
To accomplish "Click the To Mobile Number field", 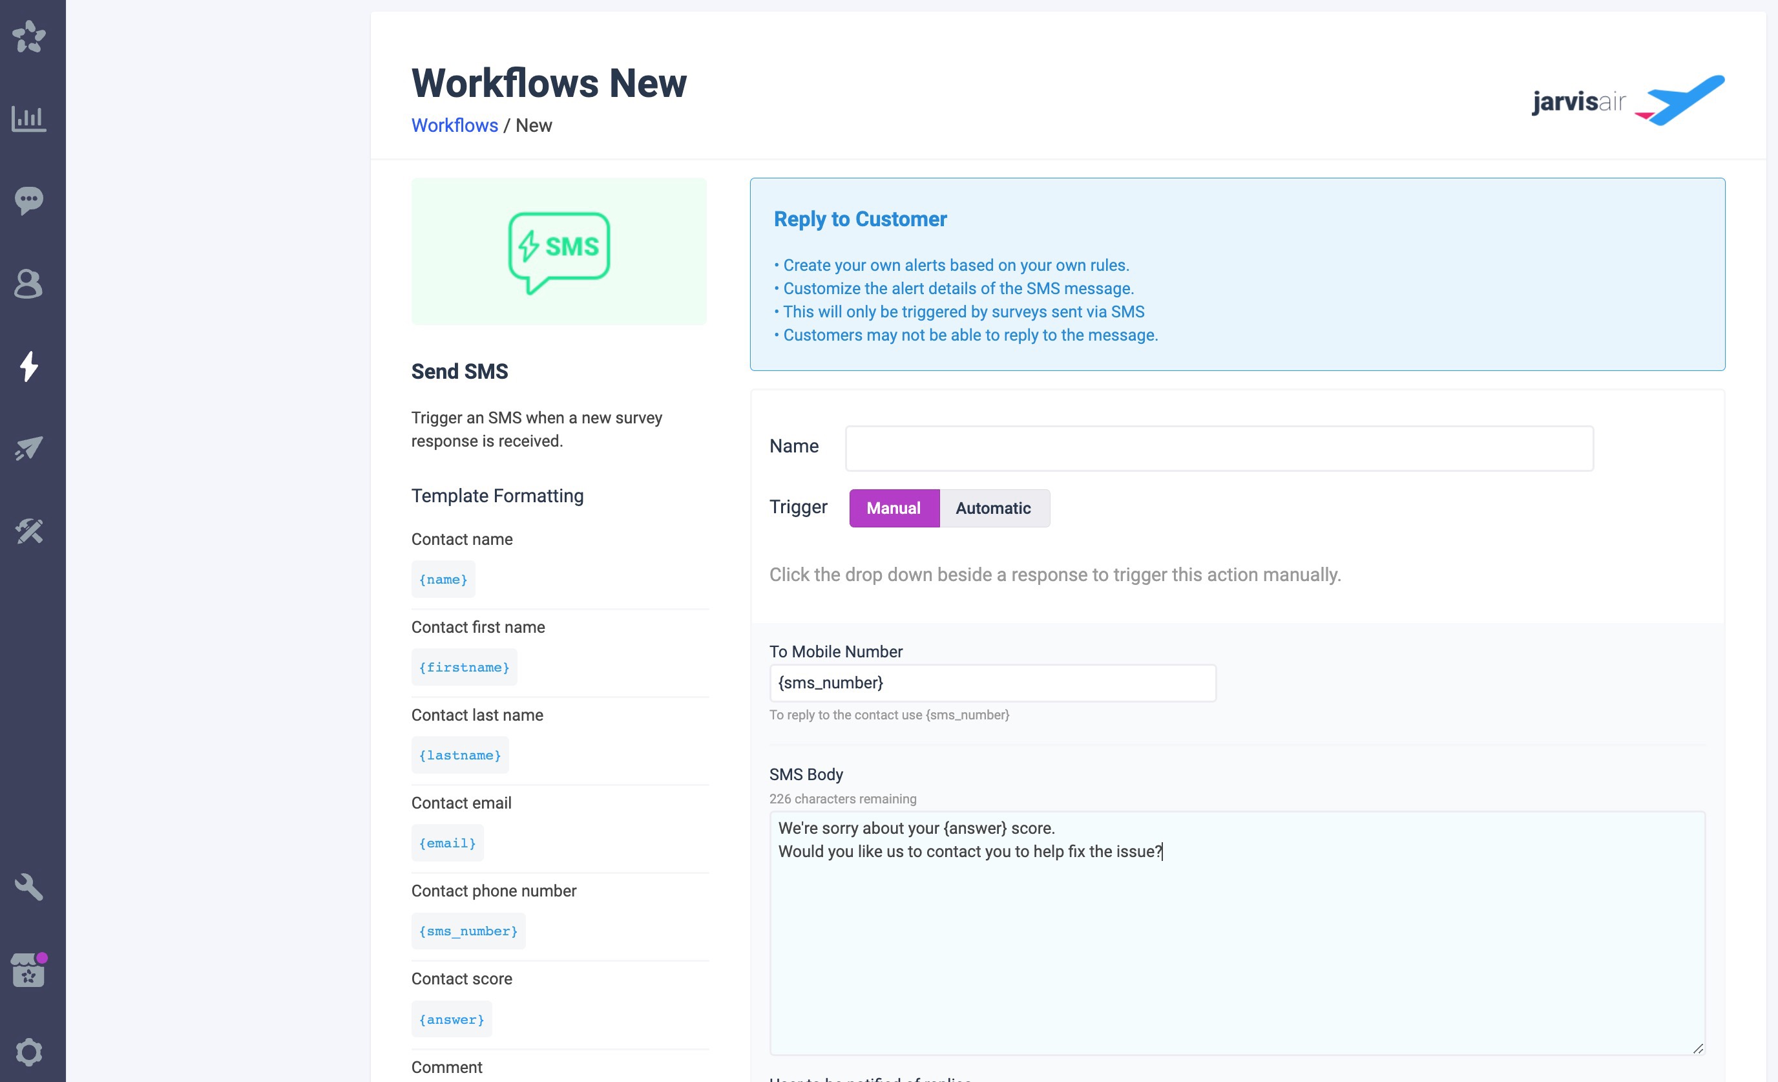I will [992, 683].
